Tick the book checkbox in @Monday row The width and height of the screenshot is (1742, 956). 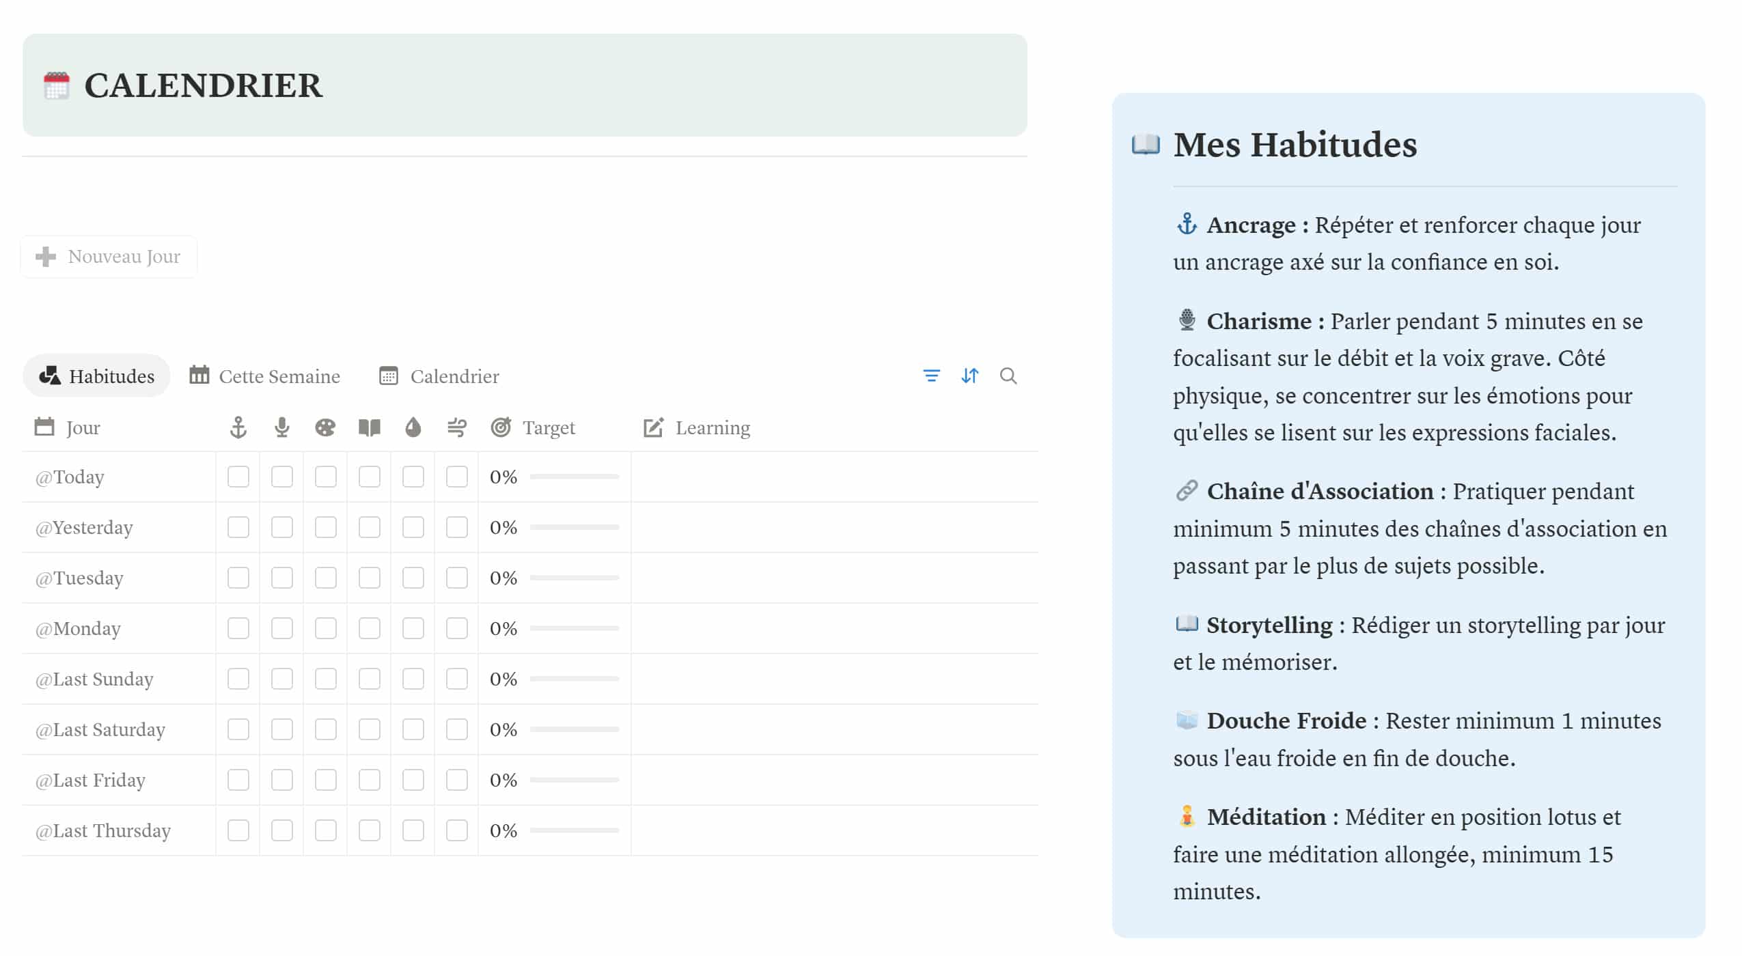pos(369,628)
